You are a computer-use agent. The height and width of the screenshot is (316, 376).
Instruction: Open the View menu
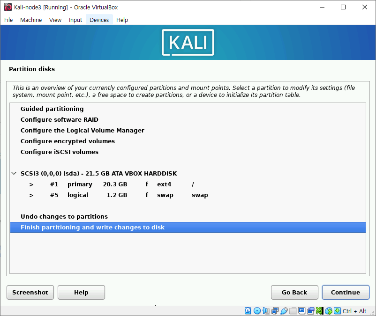point(55,20)
